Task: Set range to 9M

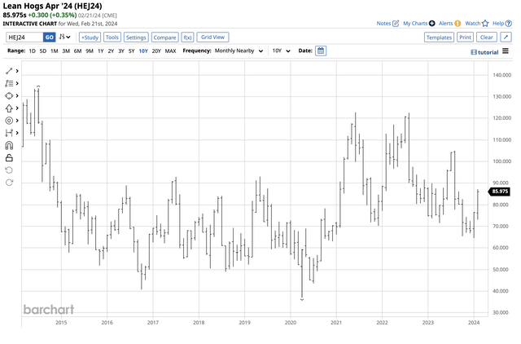Action: pos(89,51)
